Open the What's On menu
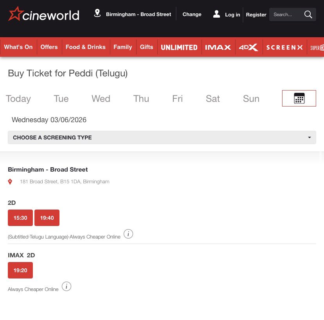 coord(18,47)
